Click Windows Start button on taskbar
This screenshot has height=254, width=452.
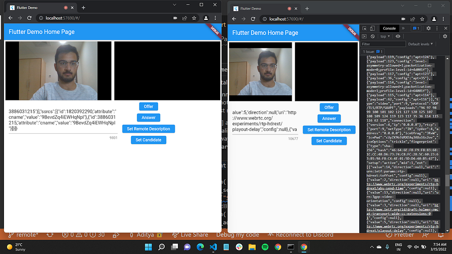(x=148, y=247)
